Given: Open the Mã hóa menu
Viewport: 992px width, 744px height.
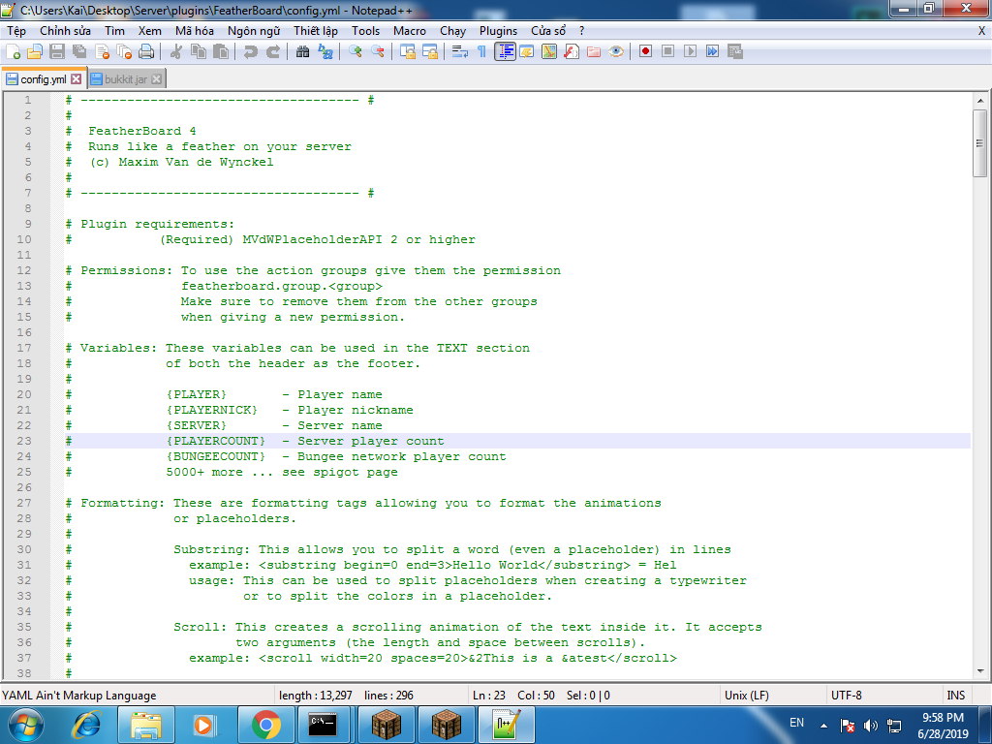Looking at the screenshot, I should pos(194,31).
